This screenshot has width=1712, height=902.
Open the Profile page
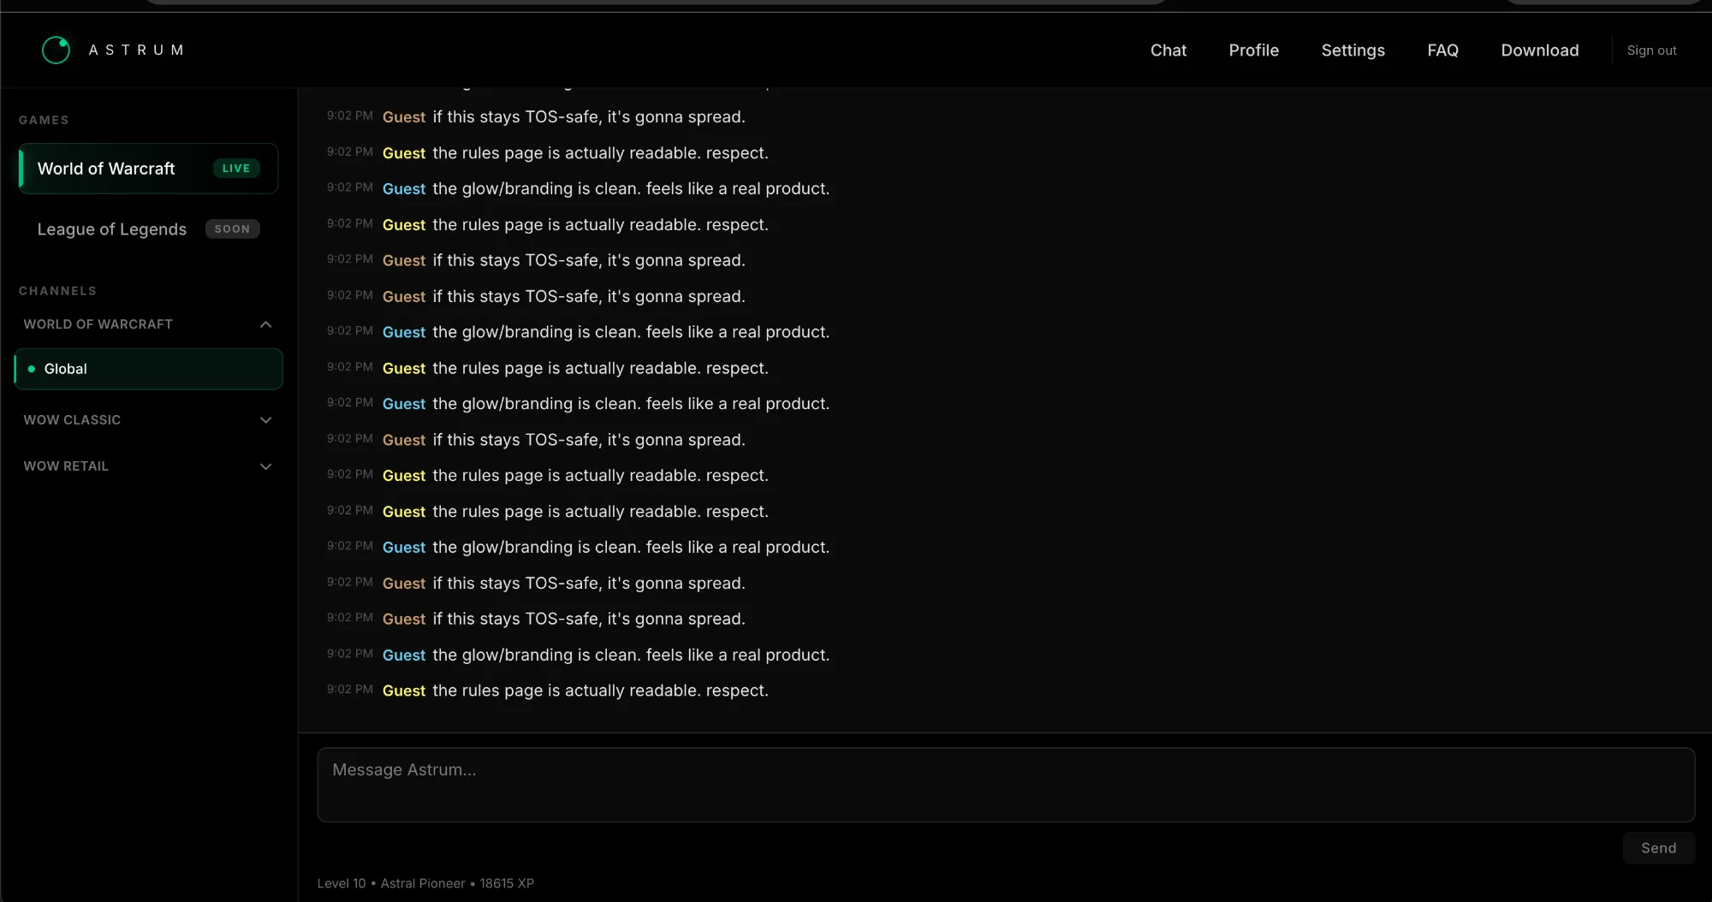[1253, 50]
